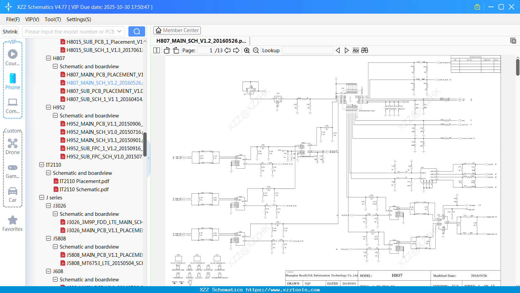Switch to two-page view mode
The image size is (520, 293).
(156, 50)
